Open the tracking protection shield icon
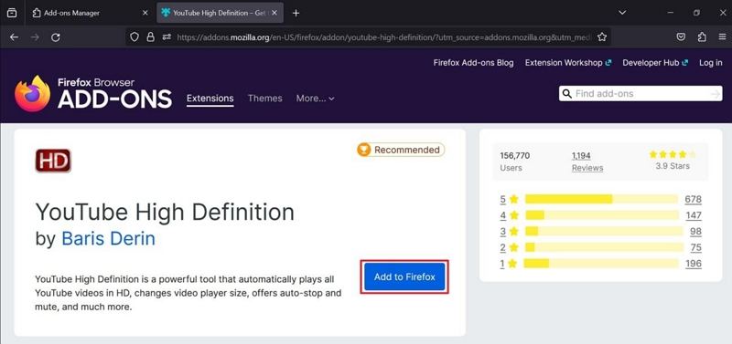Screen dimensions: 732x344 coord(135,37)
